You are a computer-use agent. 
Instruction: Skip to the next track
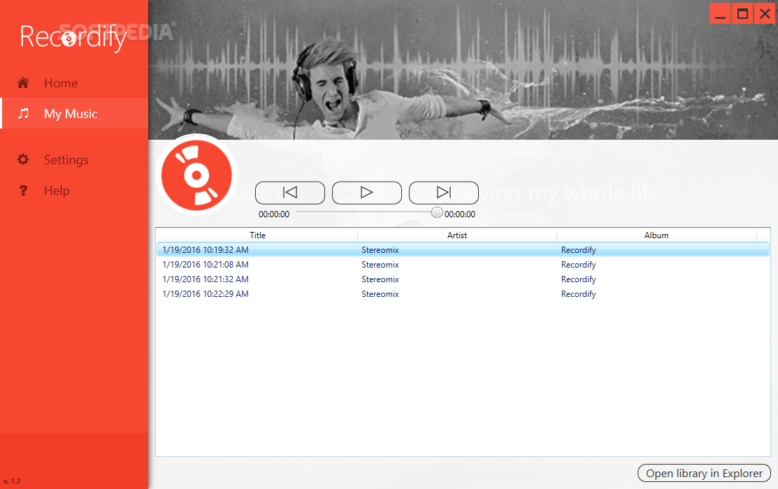click(444, 192)
